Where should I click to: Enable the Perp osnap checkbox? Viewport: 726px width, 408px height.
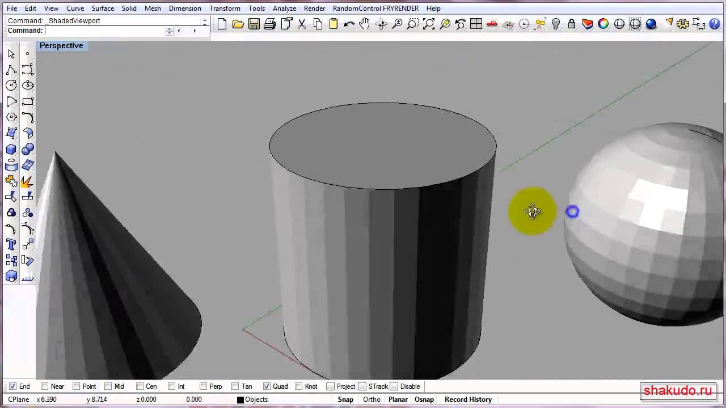tap(204, 386)
